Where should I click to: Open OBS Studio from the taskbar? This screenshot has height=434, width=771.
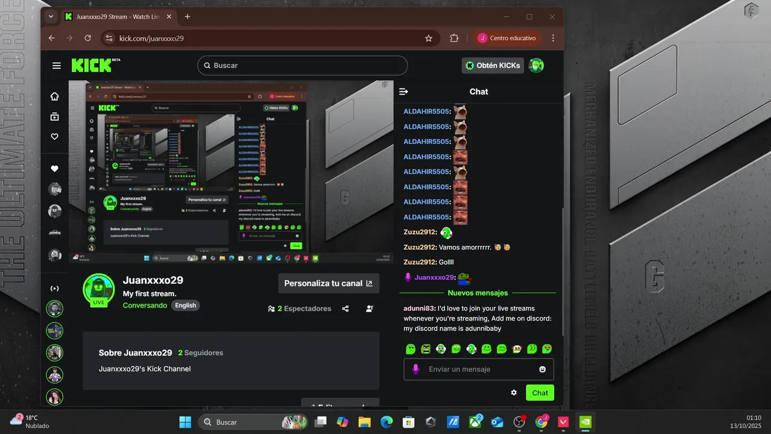coord(519,422)
